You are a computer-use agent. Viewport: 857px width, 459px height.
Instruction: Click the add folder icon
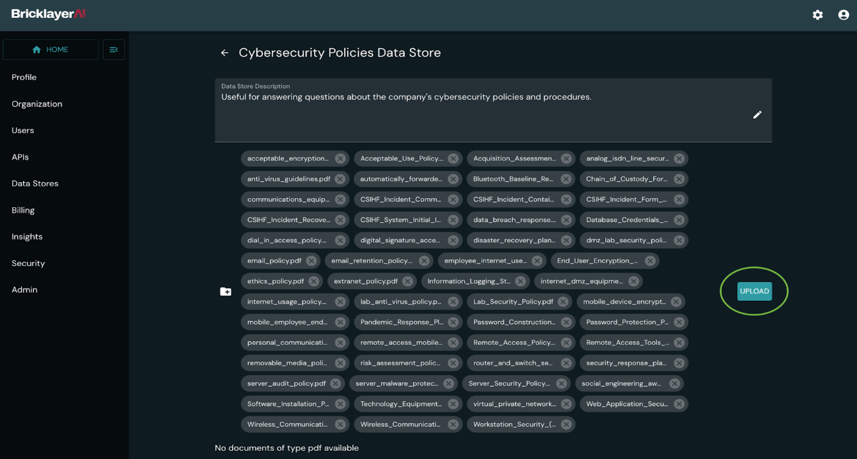click(226, 291)
